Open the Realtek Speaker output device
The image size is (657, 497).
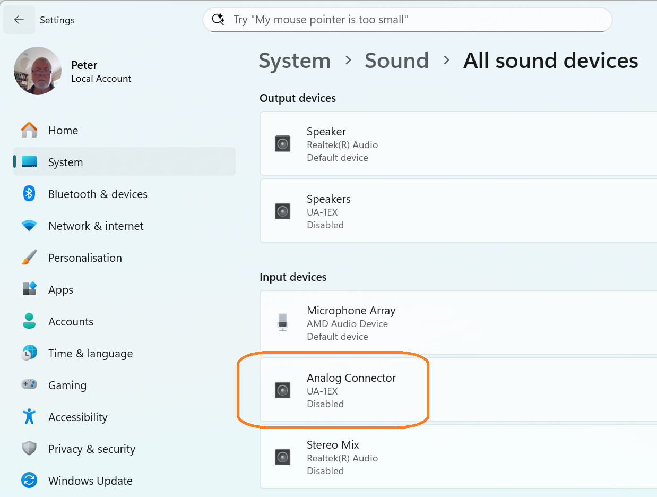point(456,144)
